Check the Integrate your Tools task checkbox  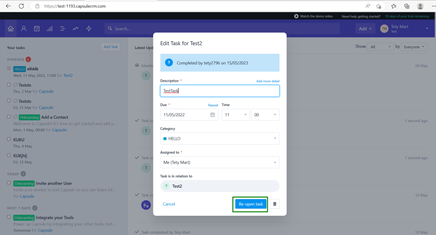(9, 217)
